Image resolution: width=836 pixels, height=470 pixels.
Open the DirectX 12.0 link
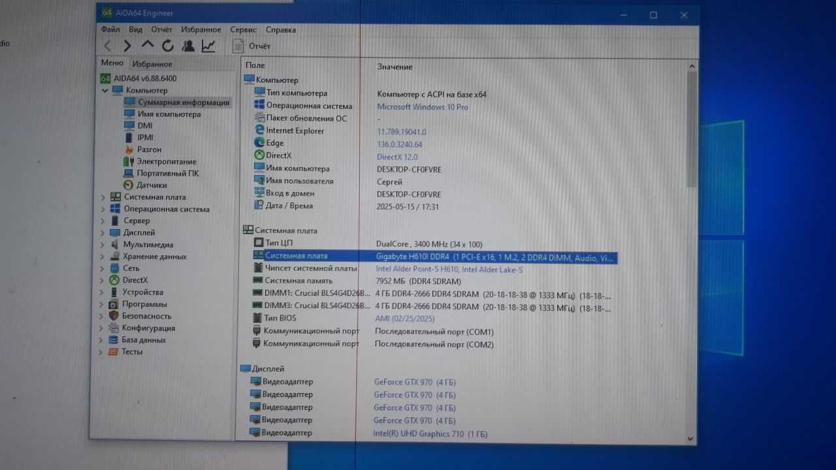[397, 157]
